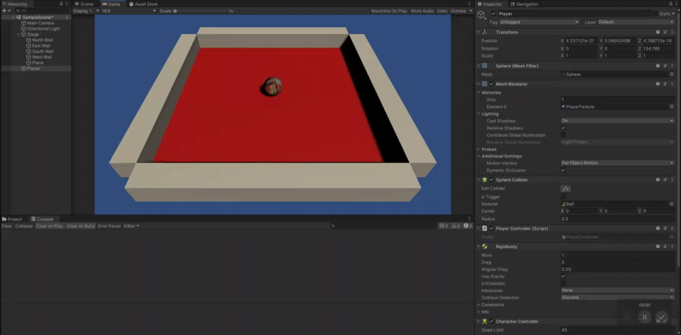The image size is (681, 335).
Task: Switch to the Asset Store tab
Action: (x=143, y=4)
